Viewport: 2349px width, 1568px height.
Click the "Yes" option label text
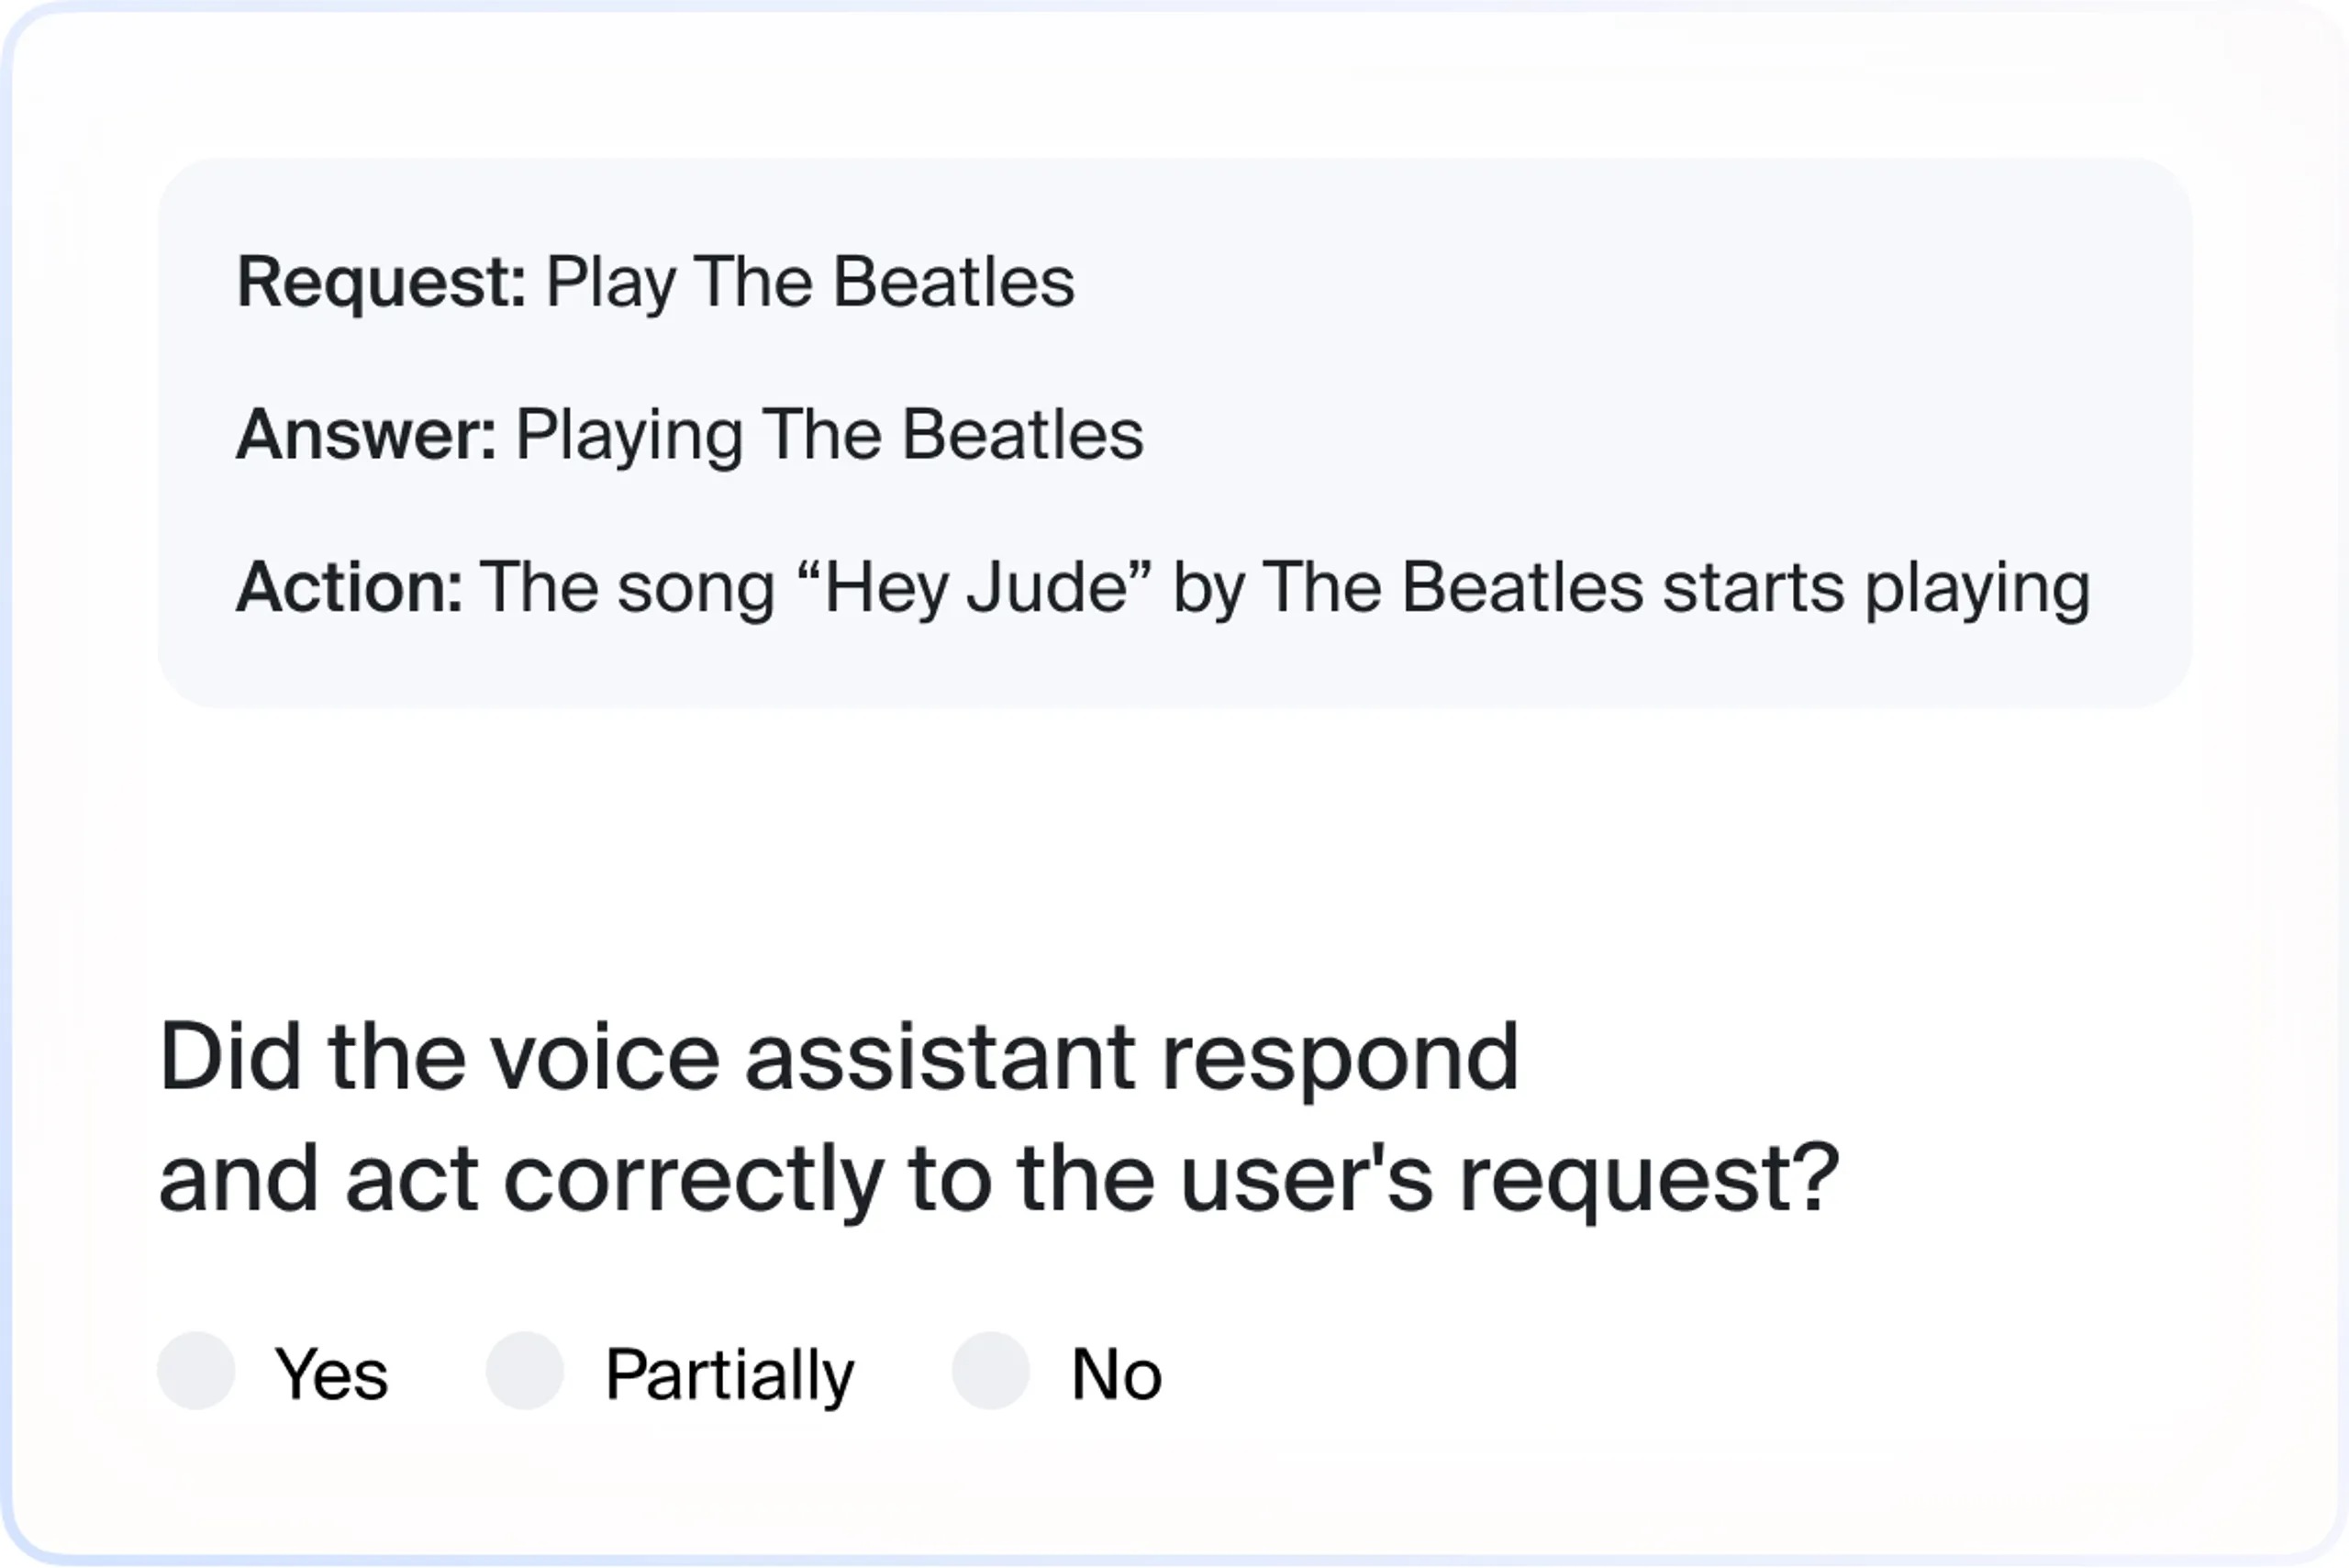point(331,1374)
